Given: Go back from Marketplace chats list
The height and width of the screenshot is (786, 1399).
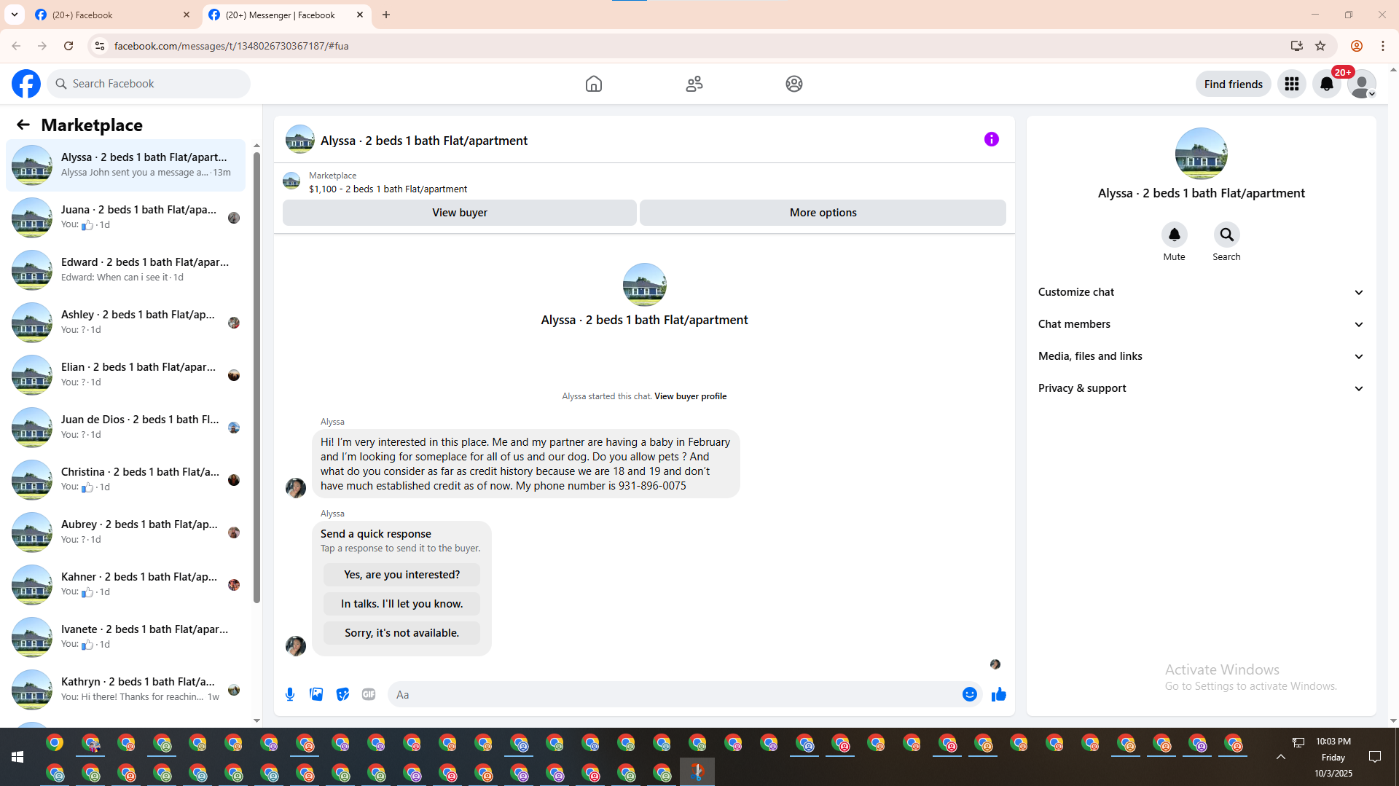Looking at the screenshot, I should (x=23, y=125).
